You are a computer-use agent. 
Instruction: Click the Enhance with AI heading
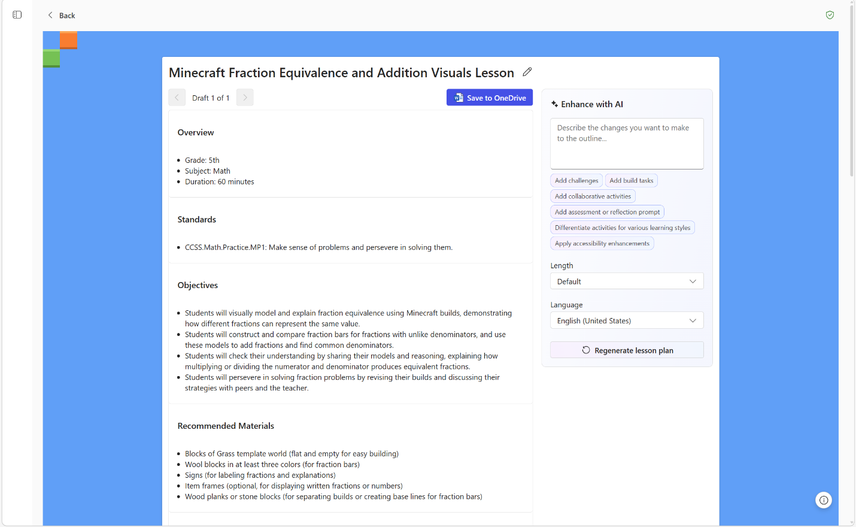(592, 104)
